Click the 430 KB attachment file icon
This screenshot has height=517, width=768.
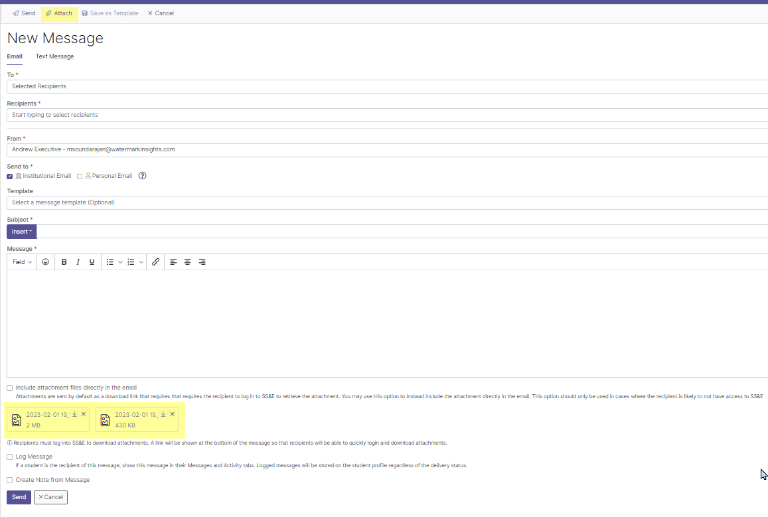(105, 420)
